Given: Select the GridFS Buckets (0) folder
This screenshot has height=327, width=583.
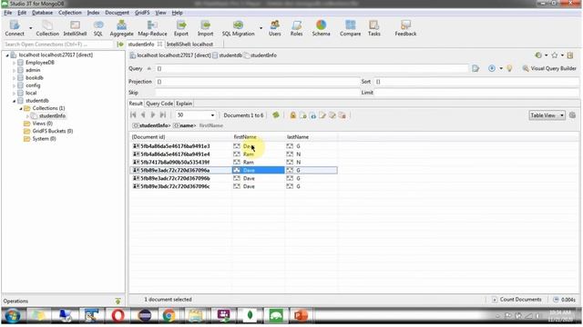Looking at the screenshot, I should [53, 131].
